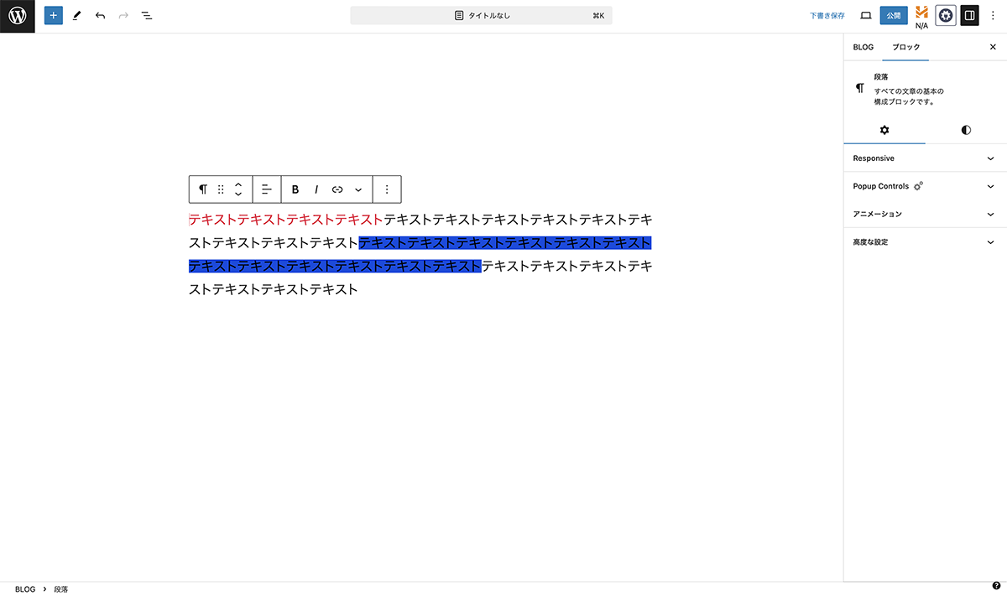This screenshot has width=1007, height=596.
Task: Open more rich text controls dropdown
Action: pos(358,189)
